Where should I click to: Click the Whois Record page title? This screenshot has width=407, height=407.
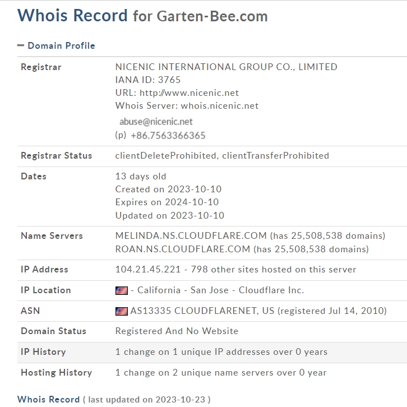pyautogui.click(x=72, y=15)
